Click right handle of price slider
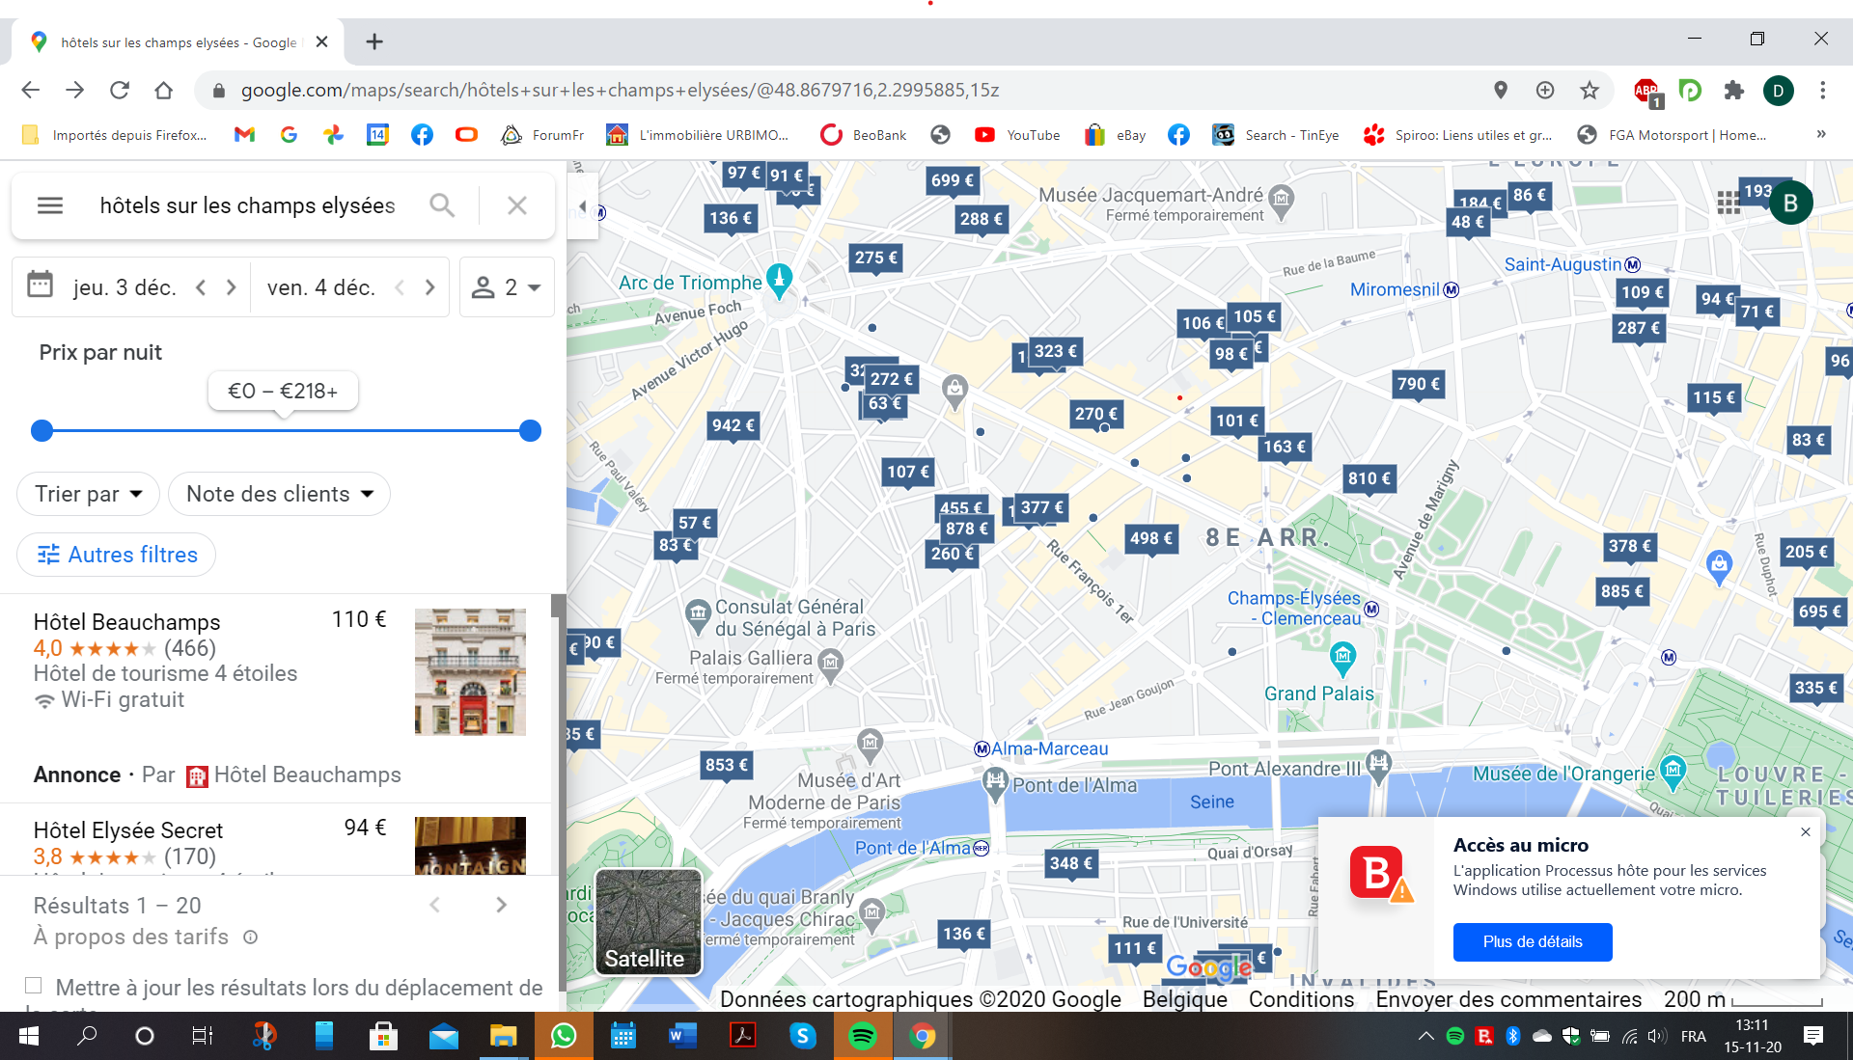1853x1060 pixels. (530, 431)
